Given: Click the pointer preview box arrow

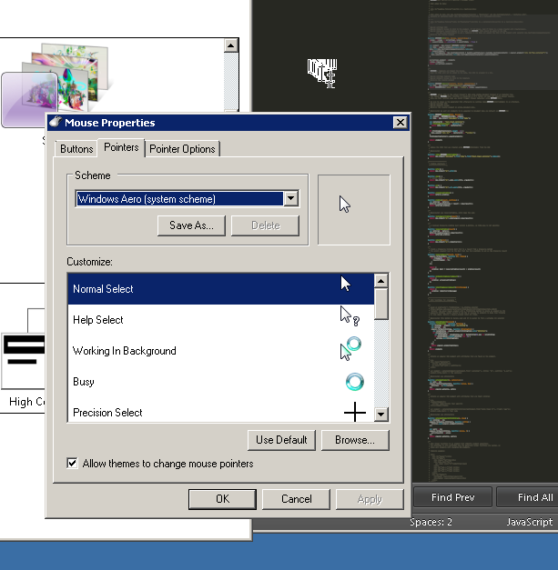Looking at the screenshot, I should tap(345, 205).
